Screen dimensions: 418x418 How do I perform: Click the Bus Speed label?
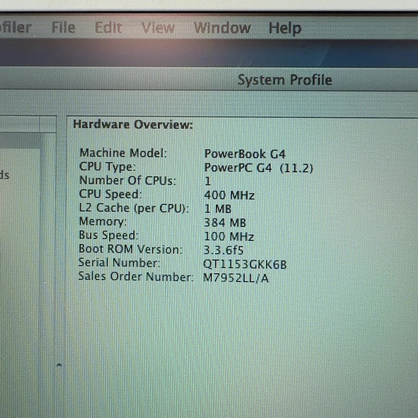coord(108,235)
